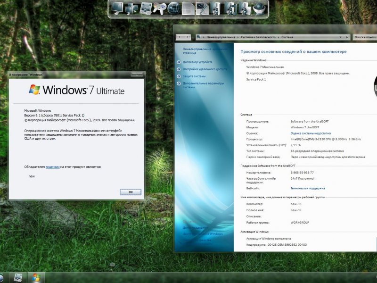Open Техническая поддержка website link
This screenshot has height=283, width=377.
(x=308, y=188)
